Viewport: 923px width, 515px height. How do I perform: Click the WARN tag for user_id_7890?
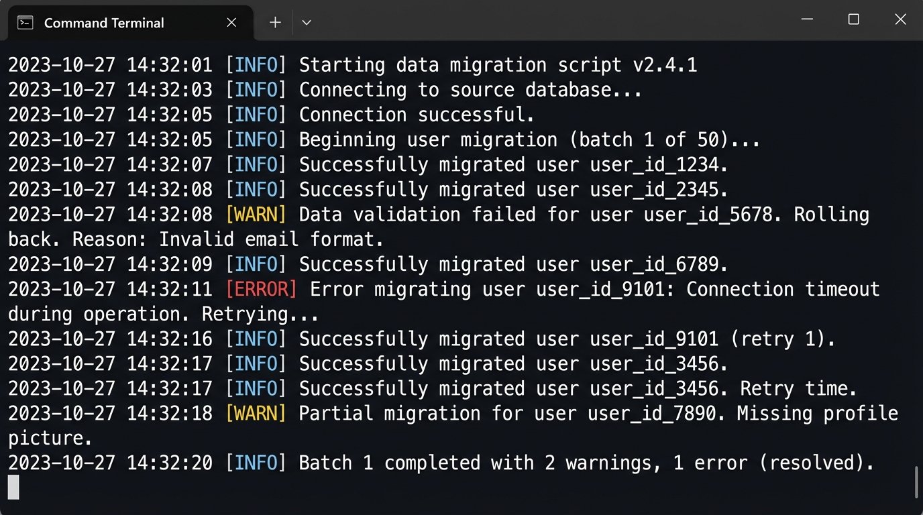click(x=256, y=413)
